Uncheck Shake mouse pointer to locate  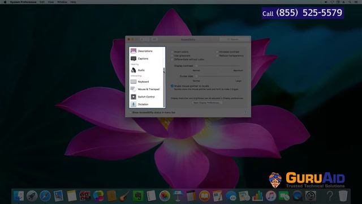click(172, 86)
